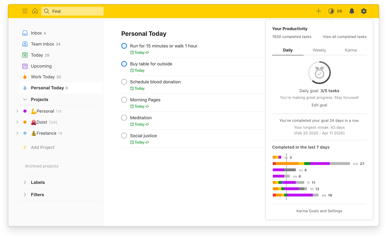Expand the Labels section

pos(25,182)
